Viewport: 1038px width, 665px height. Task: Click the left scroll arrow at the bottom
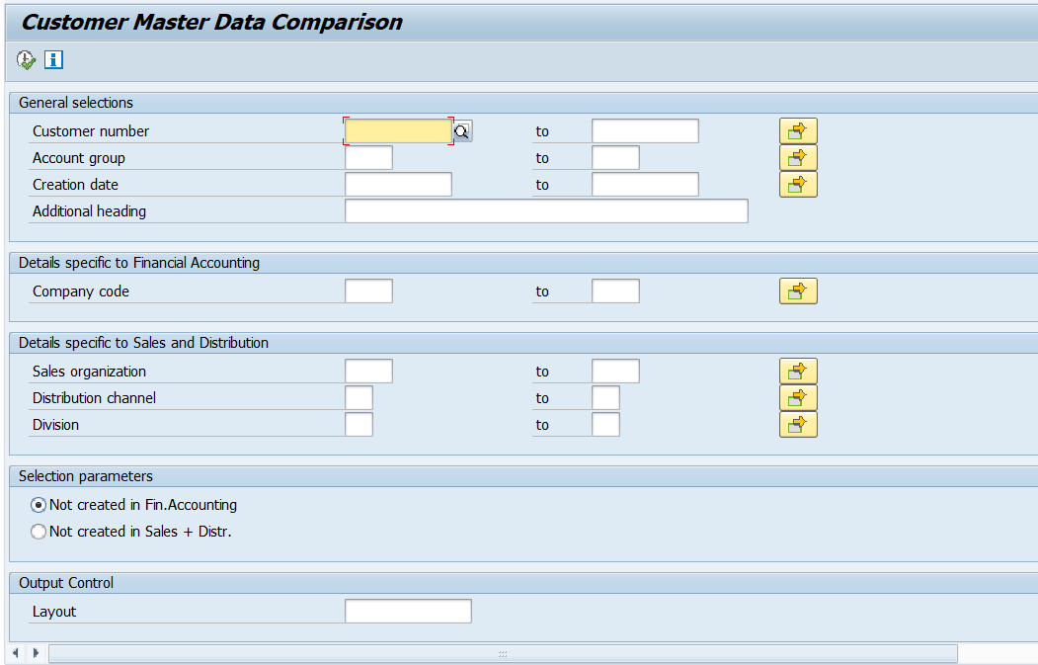point(16,653)
